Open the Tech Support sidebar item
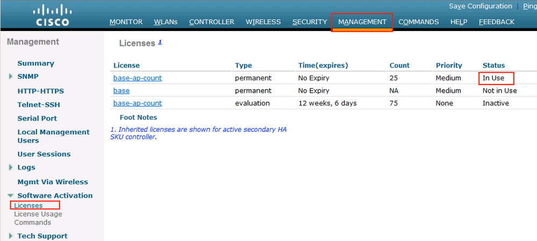 click(x=42, y=236)
